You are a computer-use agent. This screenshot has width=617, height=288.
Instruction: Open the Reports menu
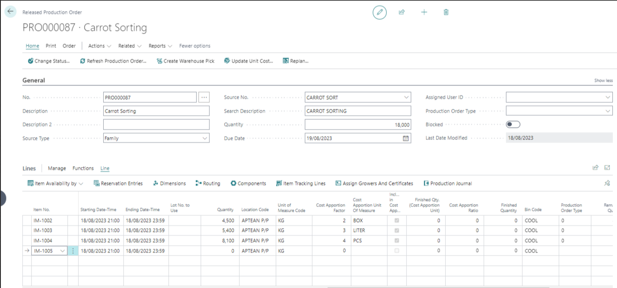point(160,46)
